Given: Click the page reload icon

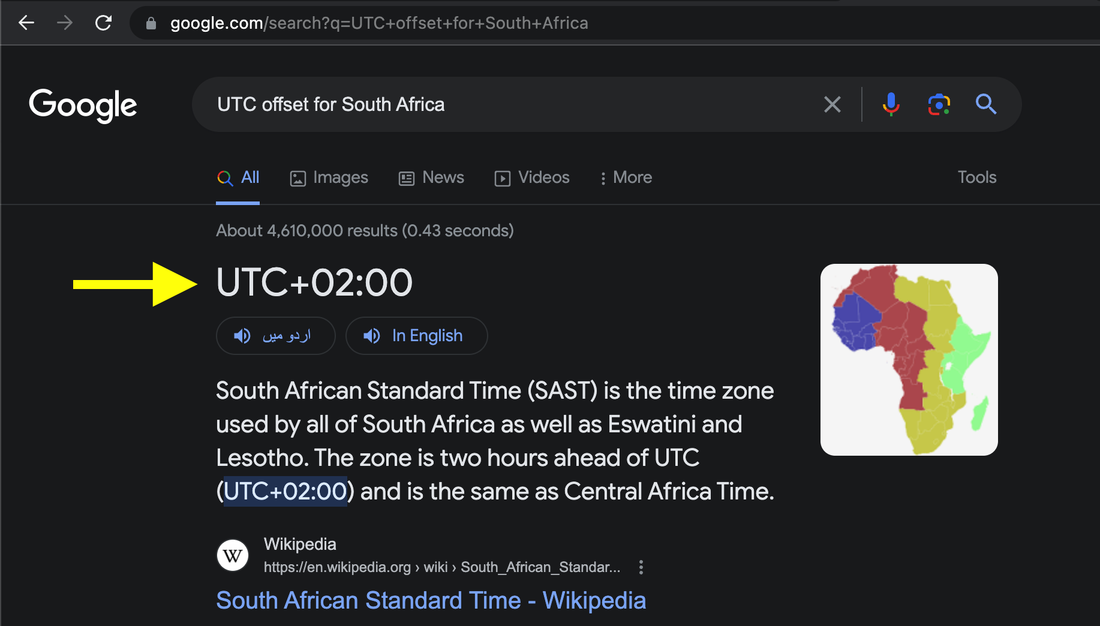Looking at the screenshot, I should (103, 22).
